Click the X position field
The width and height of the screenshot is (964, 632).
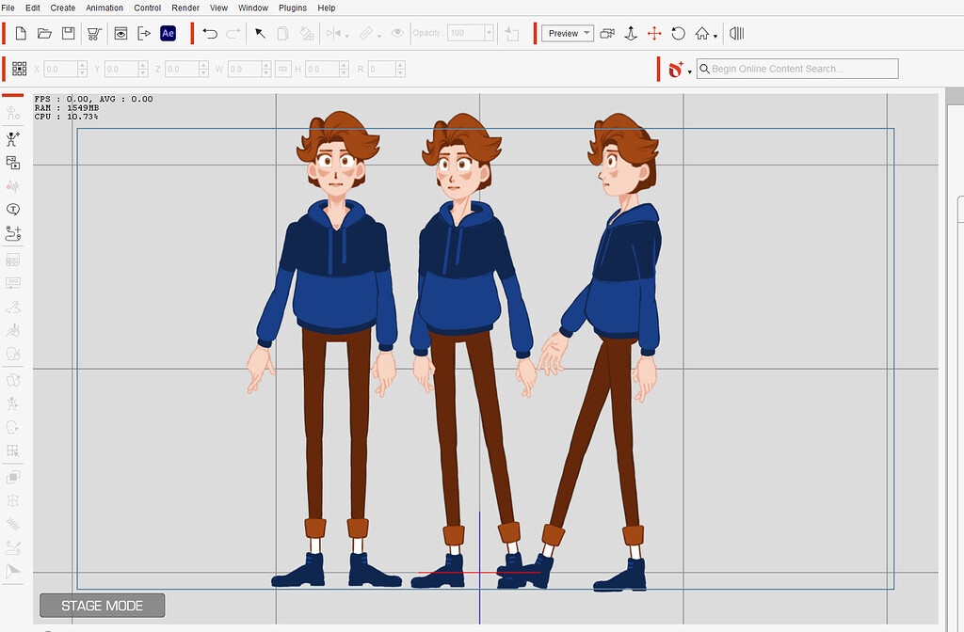coord(60,69)
